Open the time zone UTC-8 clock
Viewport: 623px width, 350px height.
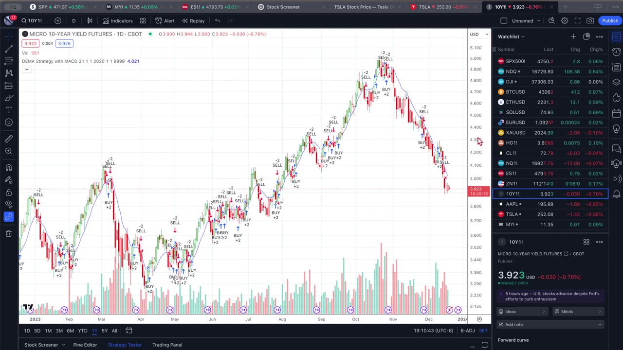click(x=434, y=331)
